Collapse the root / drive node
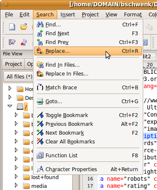157x190 pixels. point(10,106)
